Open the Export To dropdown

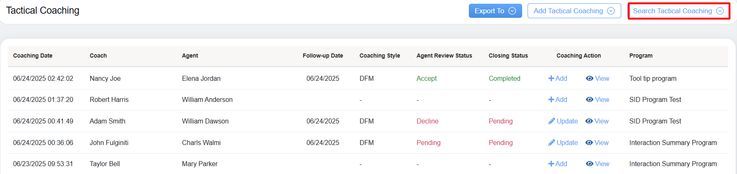tap(495, 11)
